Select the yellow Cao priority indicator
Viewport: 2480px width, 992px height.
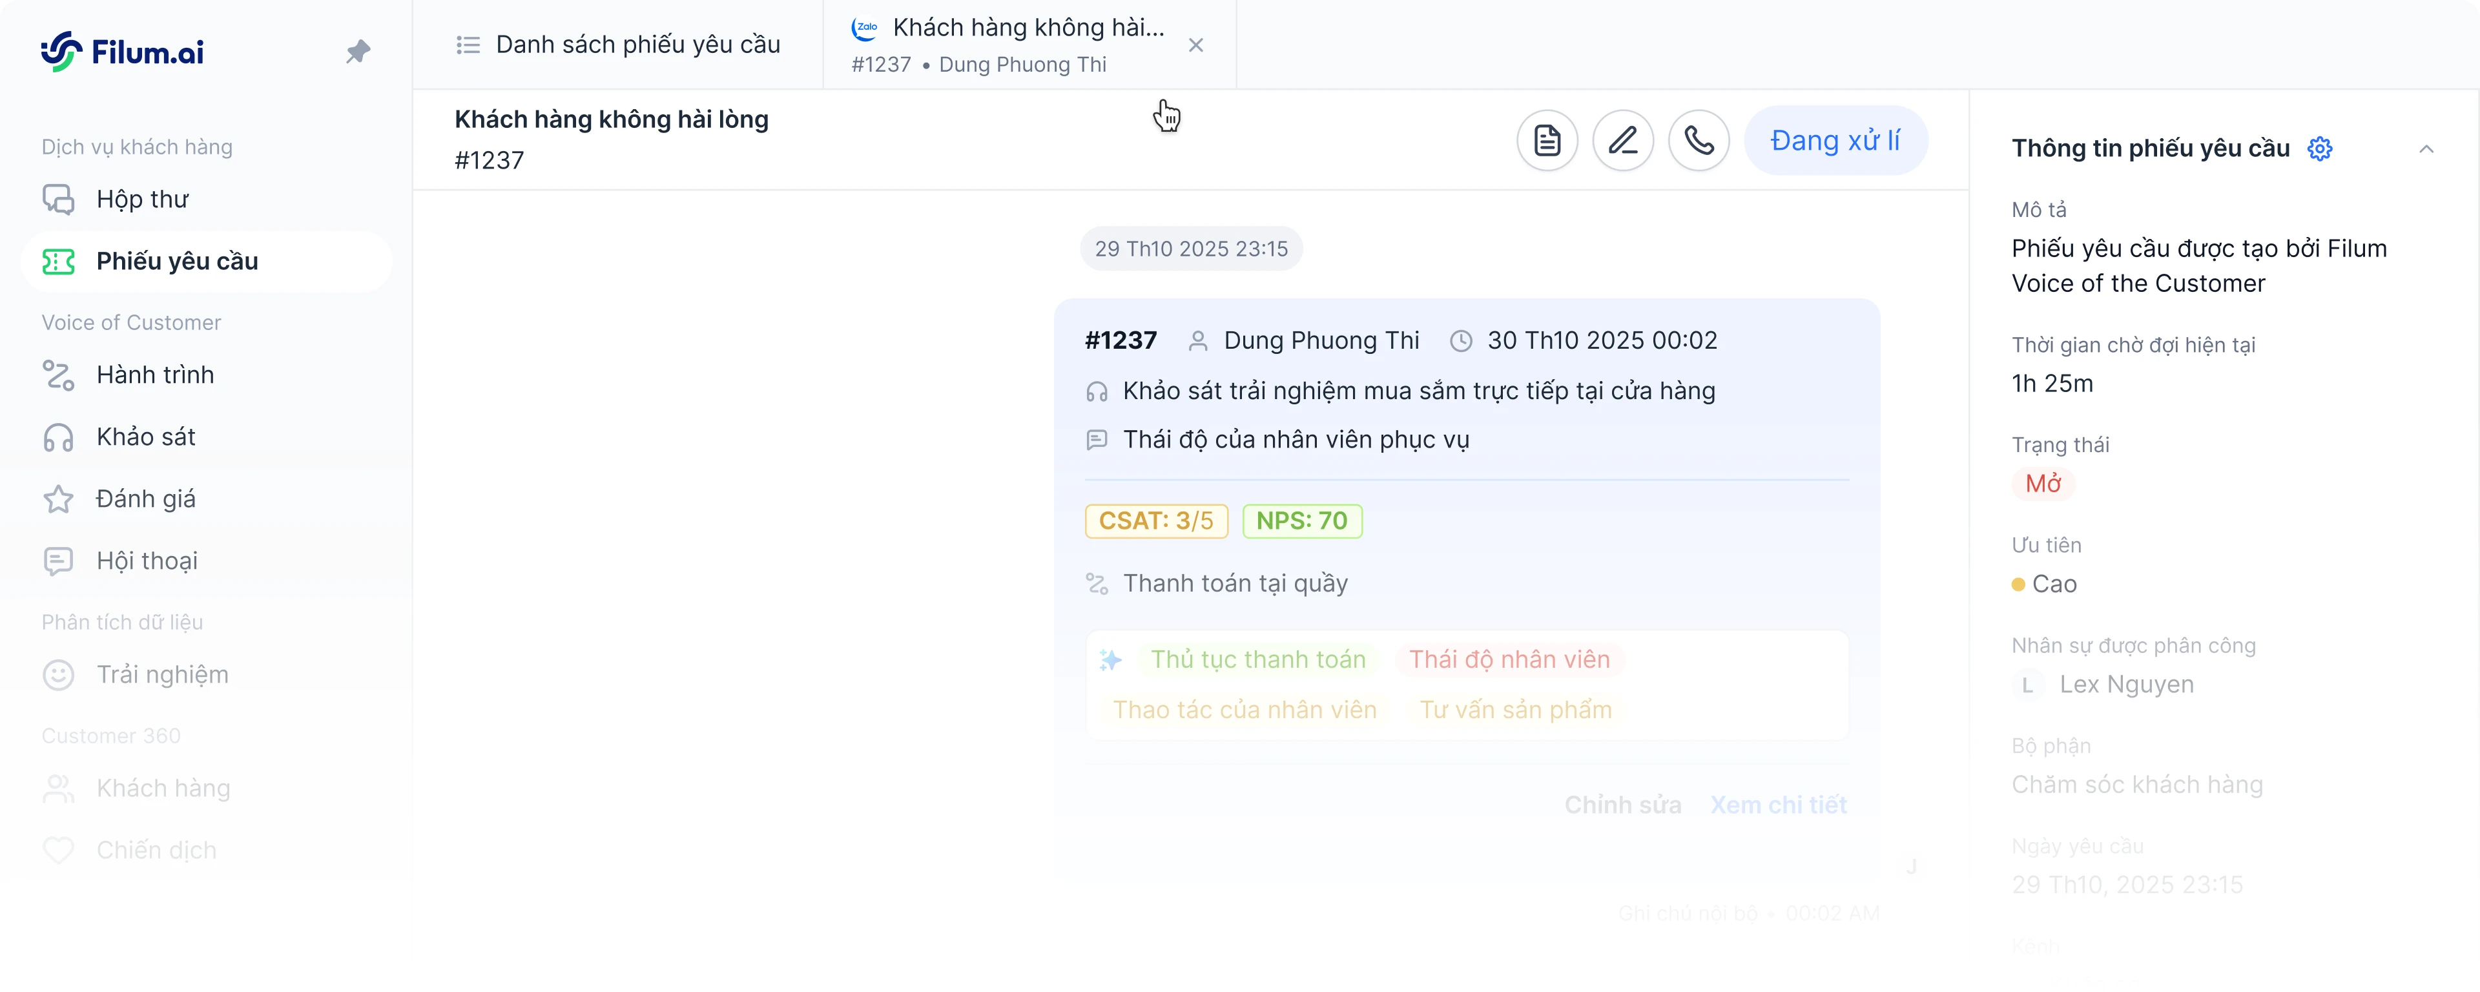pyautogui.click(x=2019, y=584)
